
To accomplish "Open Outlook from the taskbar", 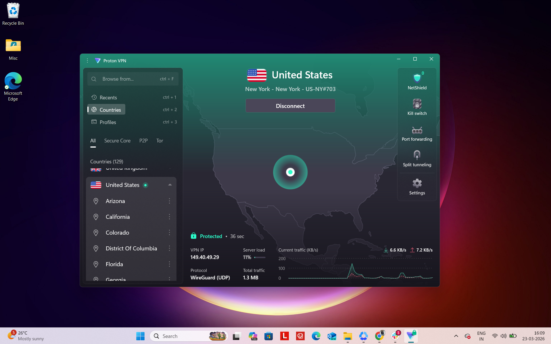I will coord(332,336).
